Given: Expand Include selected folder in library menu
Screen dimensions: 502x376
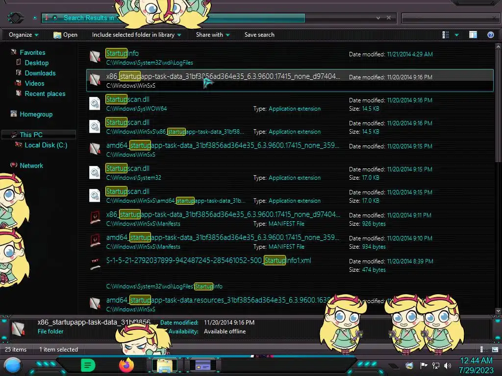Looking at the screenshot, I should [136, 35].
